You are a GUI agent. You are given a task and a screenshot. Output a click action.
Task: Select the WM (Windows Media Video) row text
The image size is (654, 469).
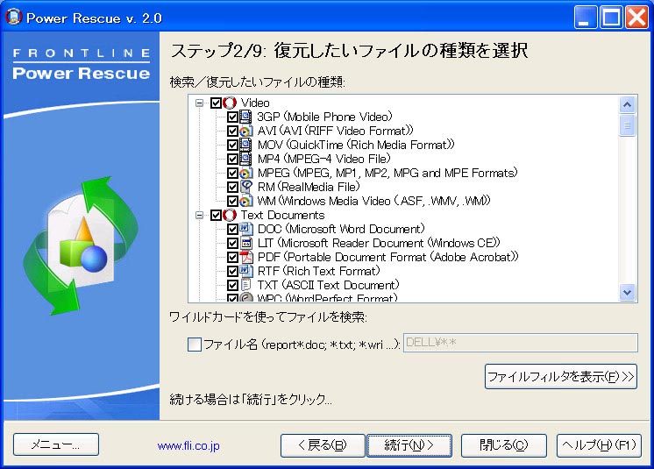click(373, 201)
